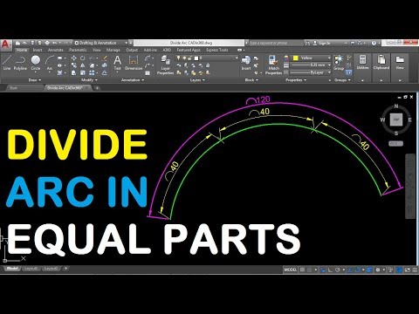
Task: Open the AutoCAD application menu logo button
Action: coord(6,44)
